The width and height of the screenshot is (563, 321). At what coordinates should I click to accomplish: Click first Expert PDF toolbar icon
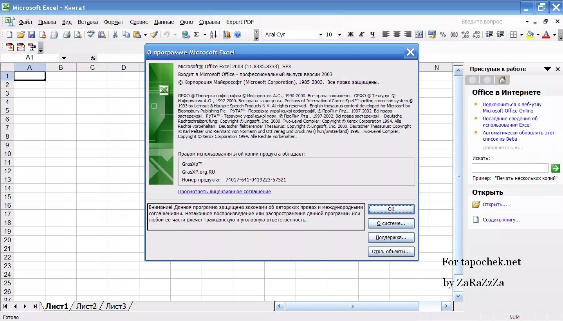(x=10, y=47)
